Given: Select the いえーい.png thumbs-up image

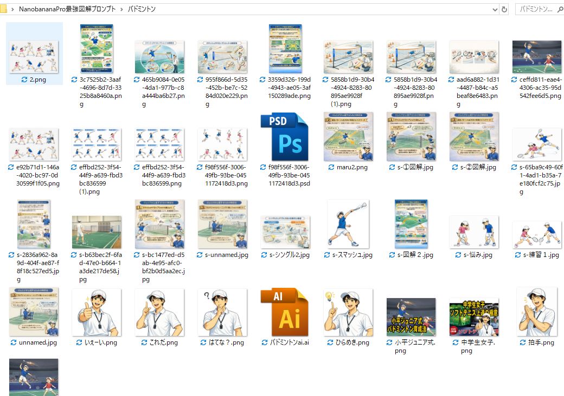Looking at the screenshot, I should [x=97, y=313].
